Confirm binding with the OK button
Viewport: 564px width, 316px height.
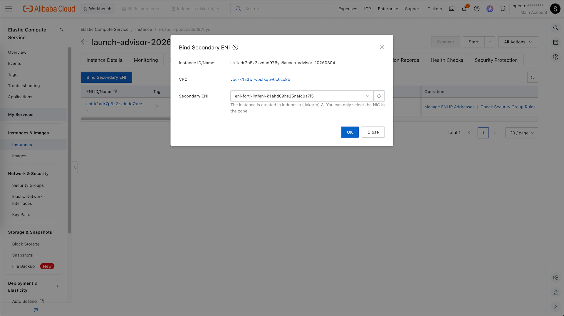coord(350,132)
